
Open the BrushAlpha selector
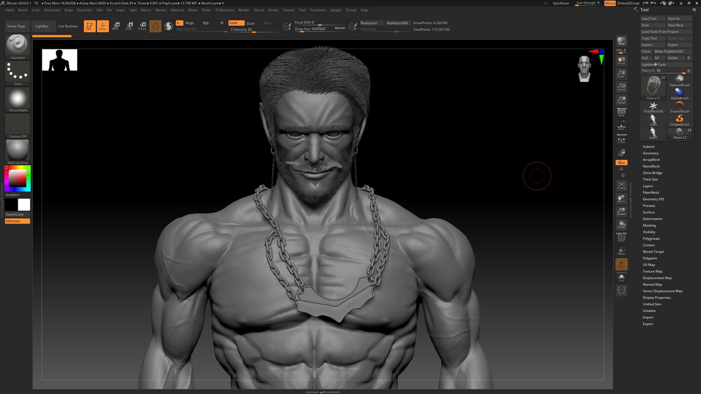pos(18,99)
